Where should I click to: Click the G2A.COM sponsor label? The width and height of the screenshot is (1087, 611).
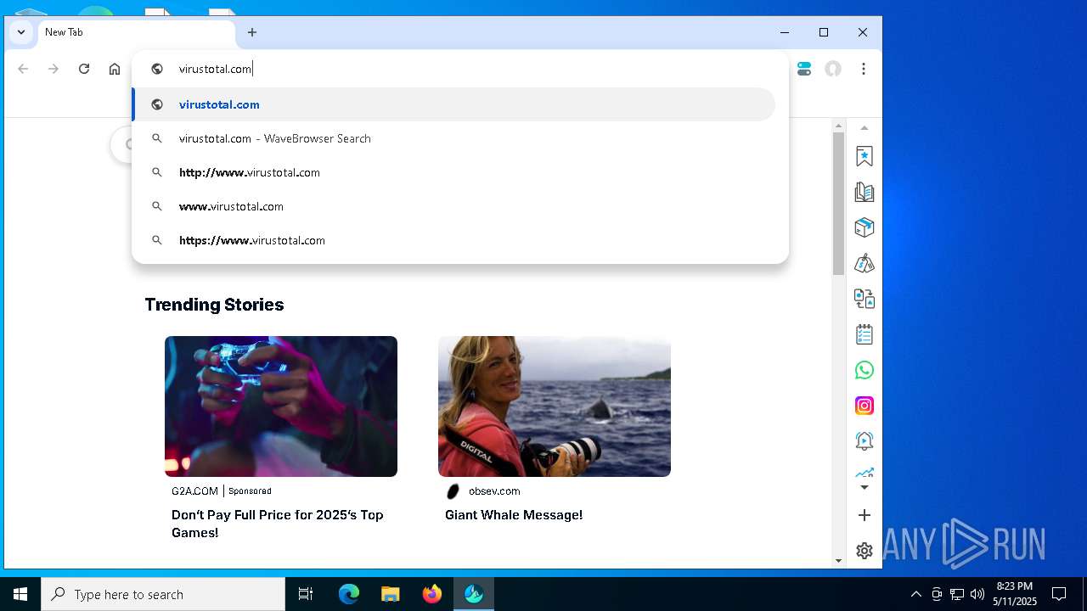[x=194, y=491]
